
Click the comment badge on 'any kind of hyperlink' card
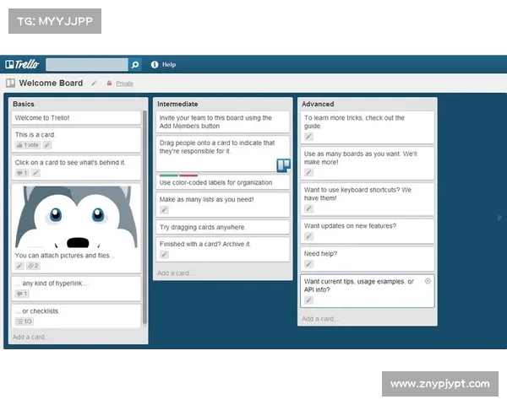tap(22, 294)
